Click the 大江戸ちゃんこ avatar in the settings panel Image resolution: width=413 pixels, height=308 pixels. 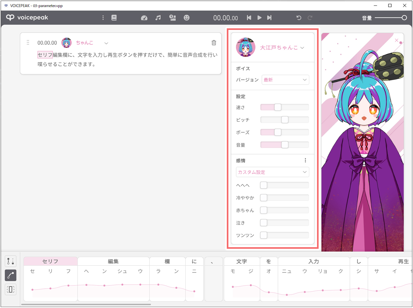coord(246,47)
